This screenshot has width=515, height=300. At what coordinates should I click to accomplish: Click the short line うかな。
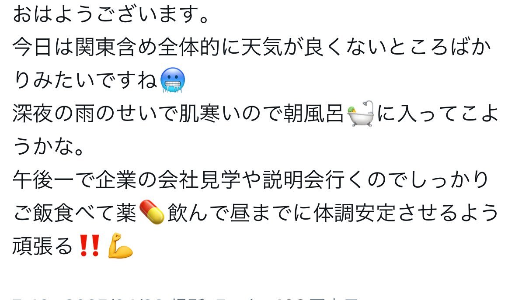[x=49, y=146]
